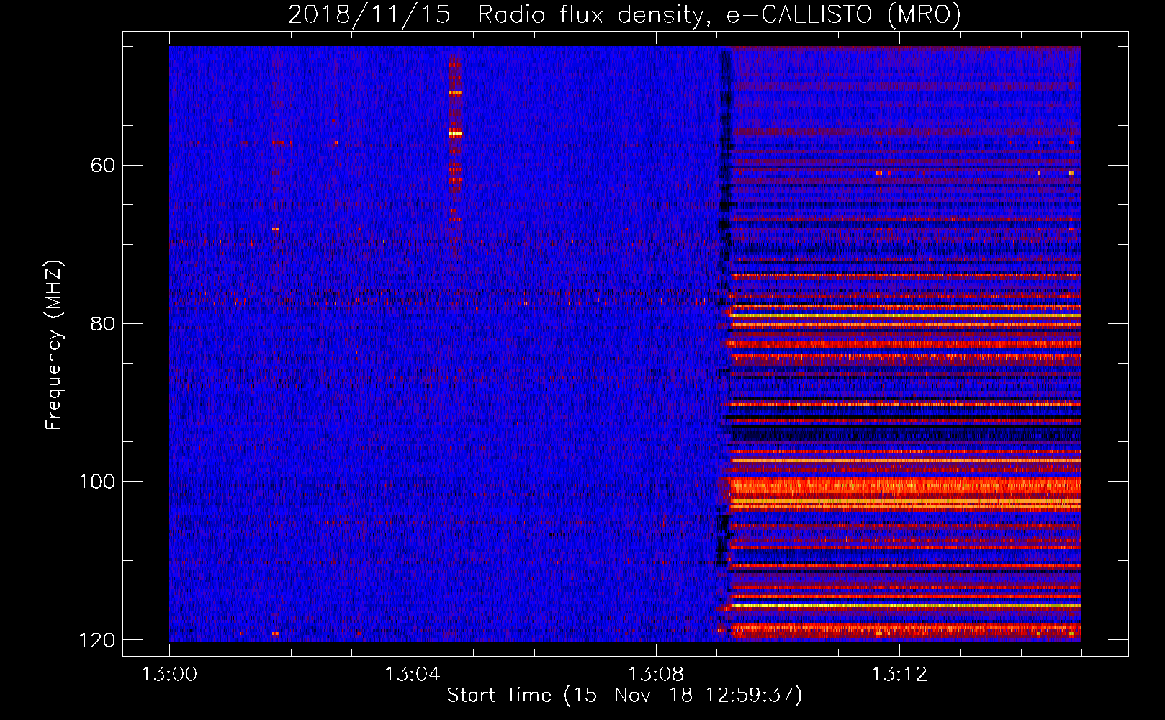Click the '100' frequency tick label
This screenshot has width=1165, height=720.
click(x=96, y=481)
